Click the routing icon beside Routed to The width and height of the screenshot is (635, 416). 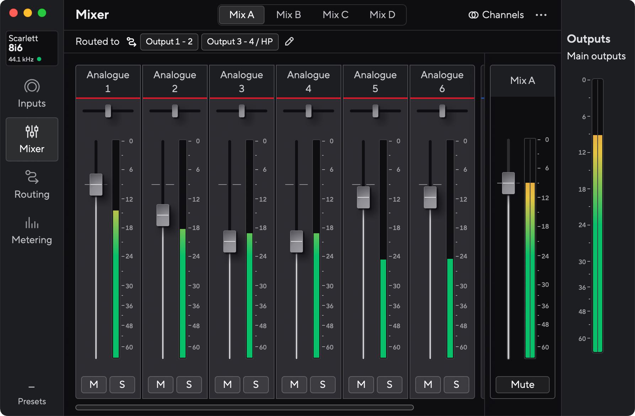(x=132, y=42)
